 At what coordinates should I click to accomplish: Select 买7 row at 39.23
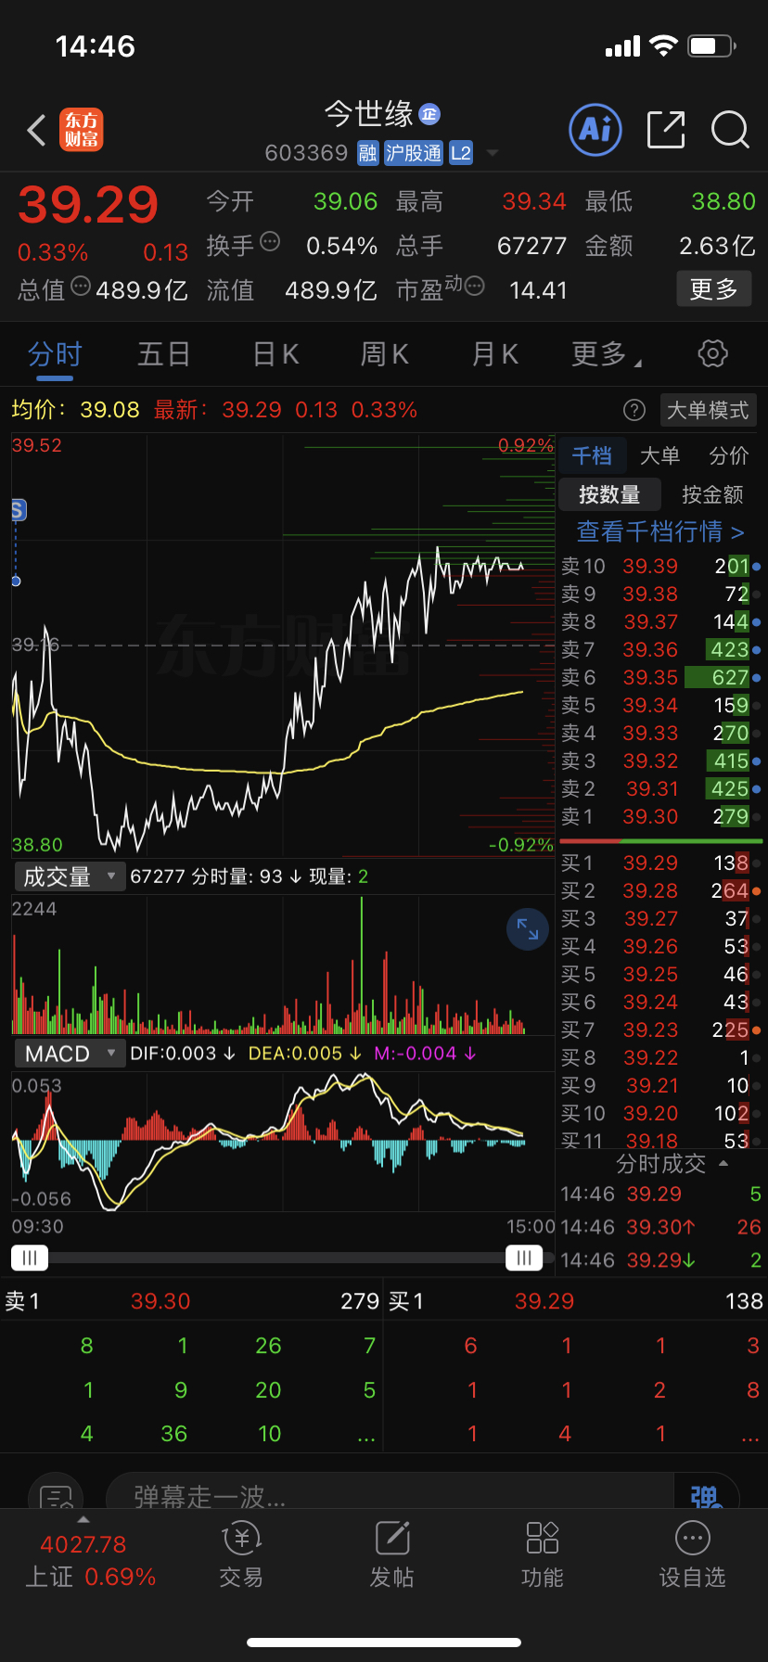coord(661,1029)
